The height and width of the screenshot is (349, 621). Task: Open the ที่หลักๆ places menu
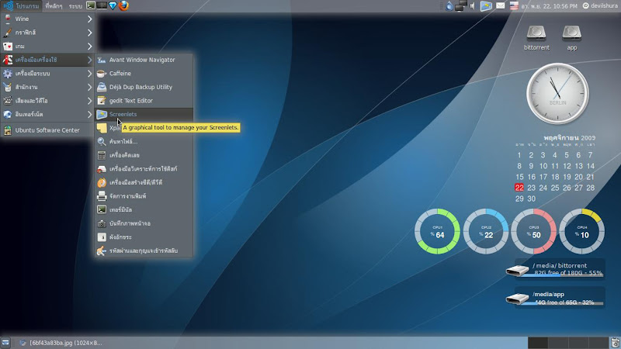pyautogui.click(x=54, y=6)
